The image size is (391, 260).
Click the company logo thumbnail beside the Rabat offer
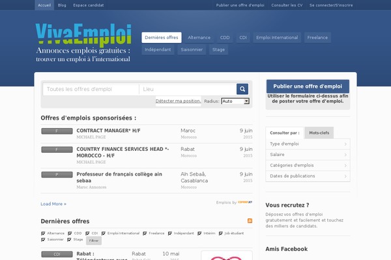[227, 255]
